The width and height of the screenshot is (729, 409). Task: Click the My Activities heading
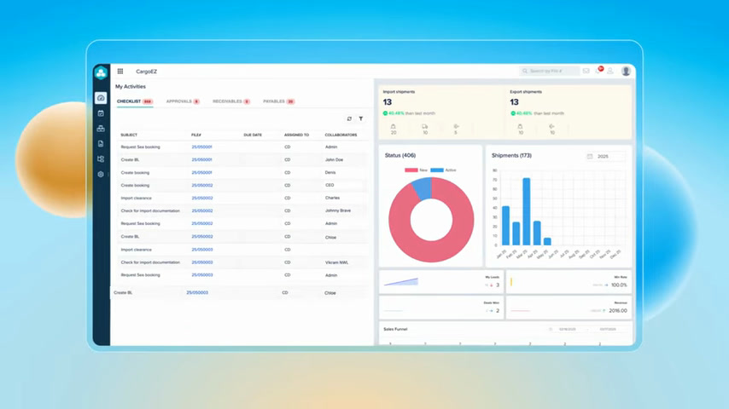tap(131, 87)
